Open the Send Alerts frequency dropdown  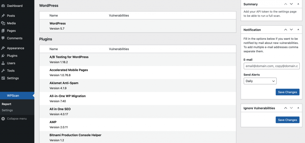tap(260, 81)
